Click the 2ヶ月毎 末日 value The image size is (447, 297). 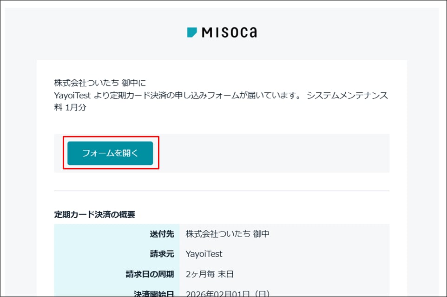click(x=210, y=274)
